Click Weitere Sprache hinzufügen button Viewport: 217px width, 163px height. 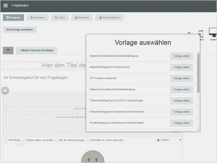point(36,51)
